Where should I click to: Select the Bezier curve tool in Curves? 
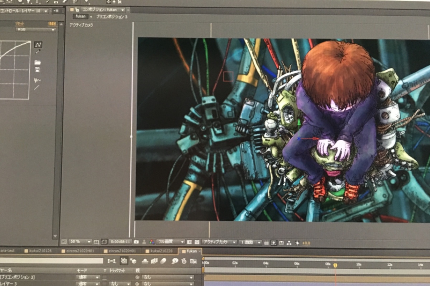tap(38, 45)
